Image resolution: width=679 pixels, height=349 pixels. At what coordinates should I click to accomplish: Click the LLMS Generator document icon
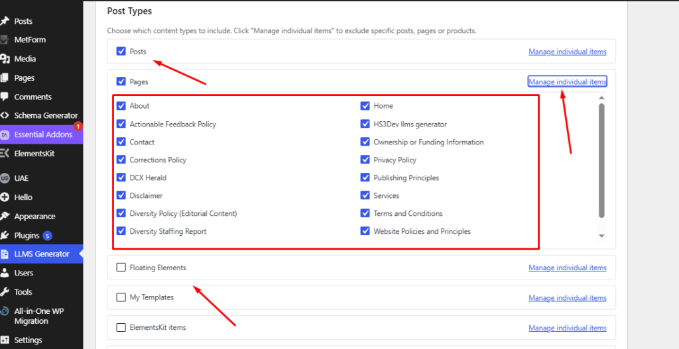(x=5, y=254)
